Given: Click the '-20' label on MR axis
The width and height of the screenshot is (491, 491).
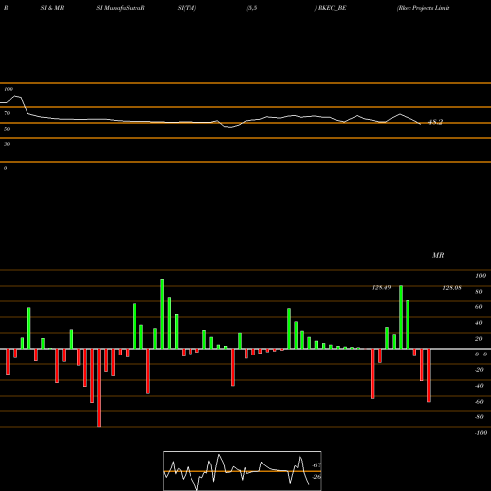Looking at the screenshot, I should [x=479, y=370].
